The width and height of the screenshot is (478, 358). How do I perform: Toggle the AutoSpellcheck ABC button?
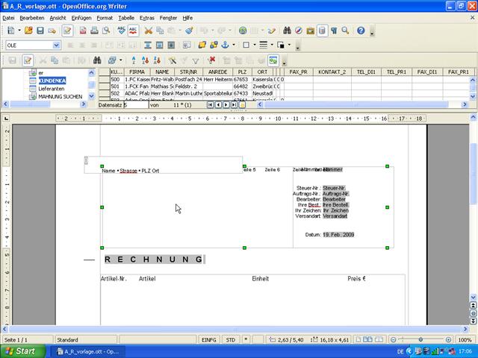tap(133, 31)
